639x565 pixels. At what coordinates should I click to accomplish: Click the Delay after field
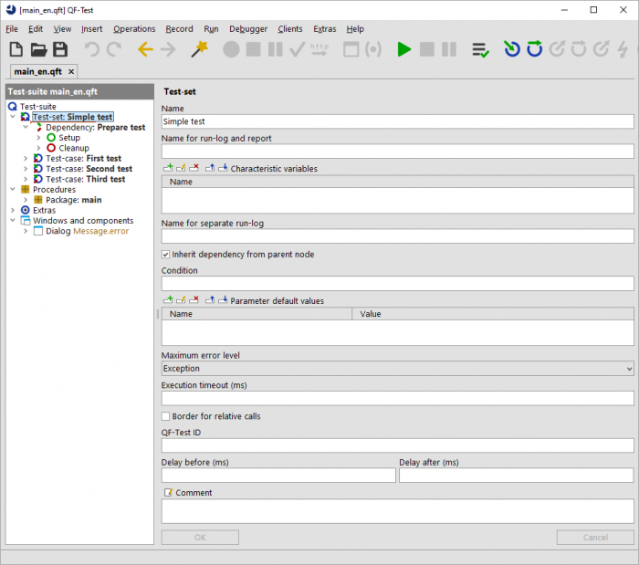click(517, 476)
